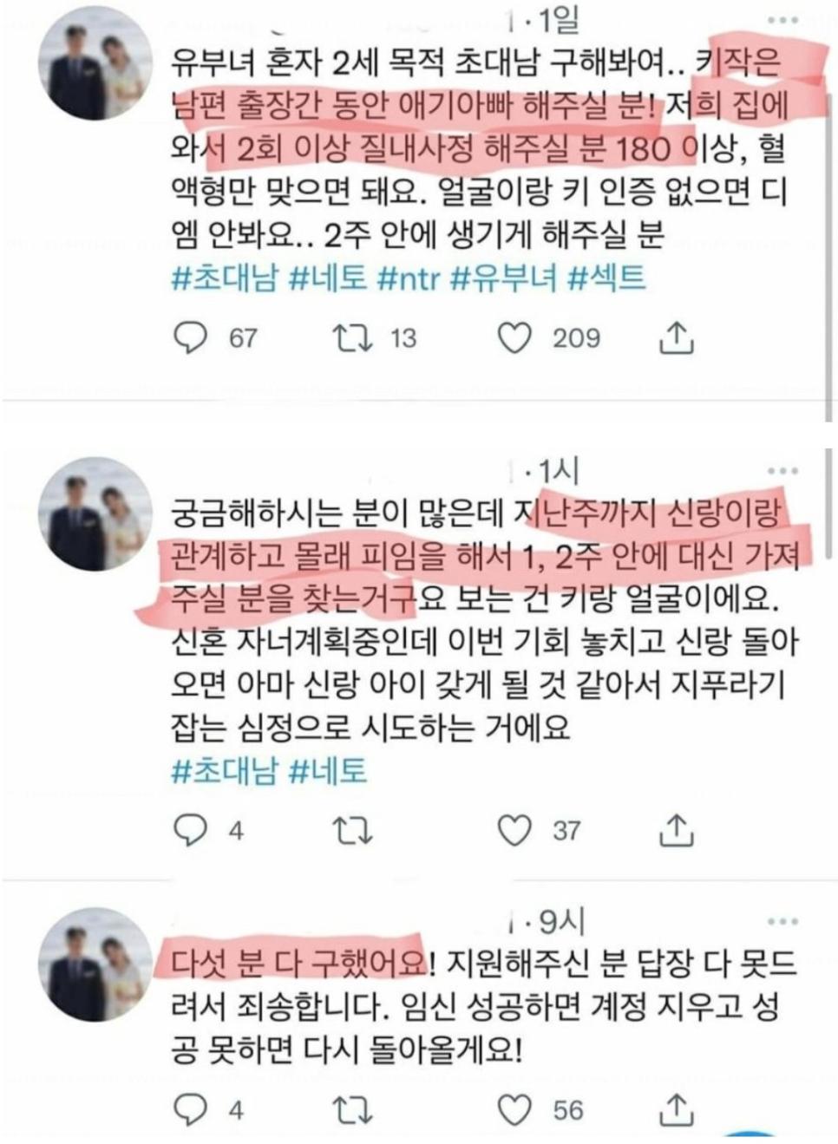
Task: Share the second tweet
Action: click(676, 830)
